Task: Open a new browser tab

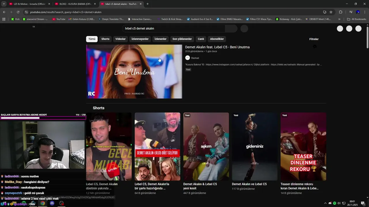Action: (x=148, y=4)
